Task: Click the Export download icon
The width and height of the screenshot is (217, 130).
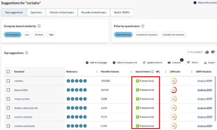Action: (x=205, y=63)
